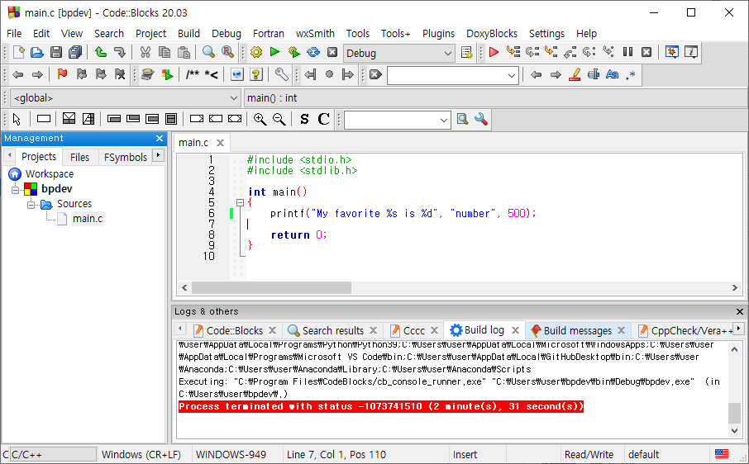Toggle source view S button
Image resolution: width=749 pixels, height=464 pixels.
pos(304,119)
